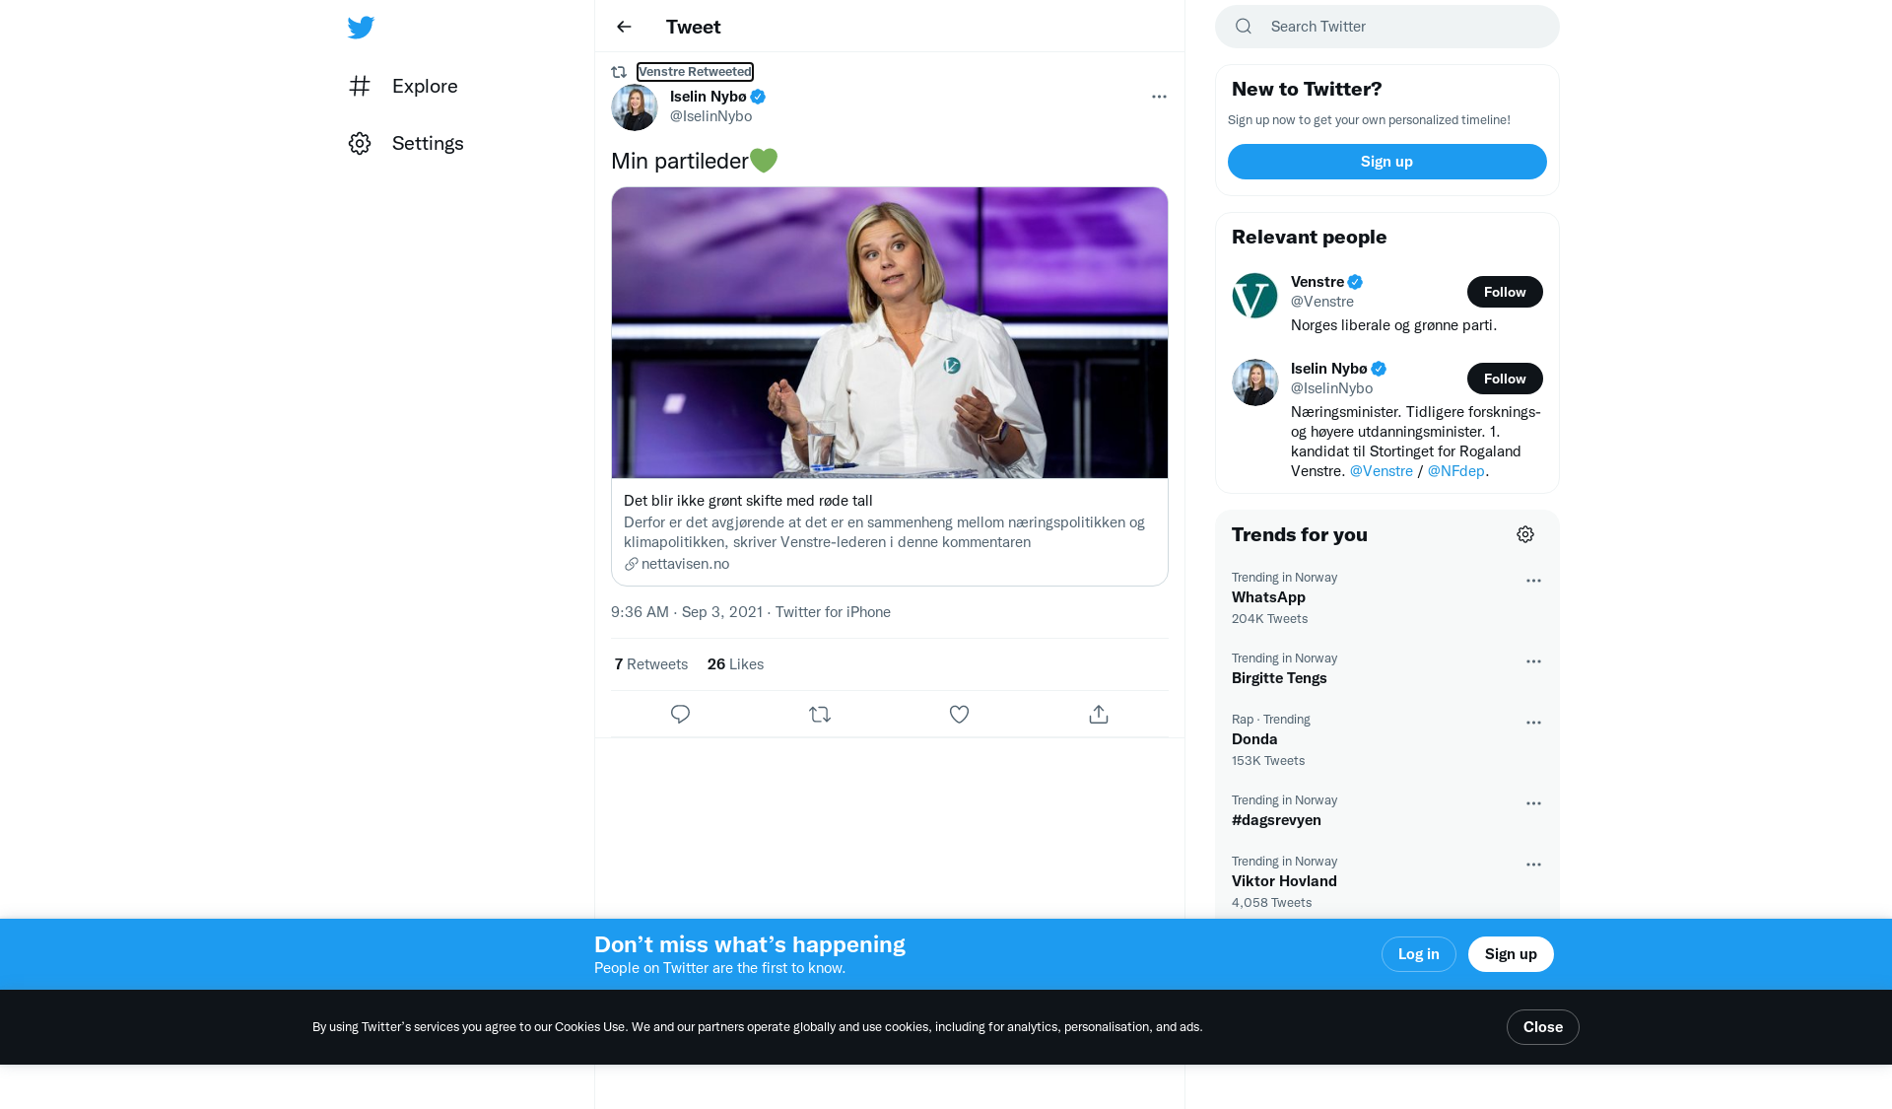Open Iselin Nybø's avatar on the tweet
The height and width of the screenshot is (1109, 1892).
(635, 107)
